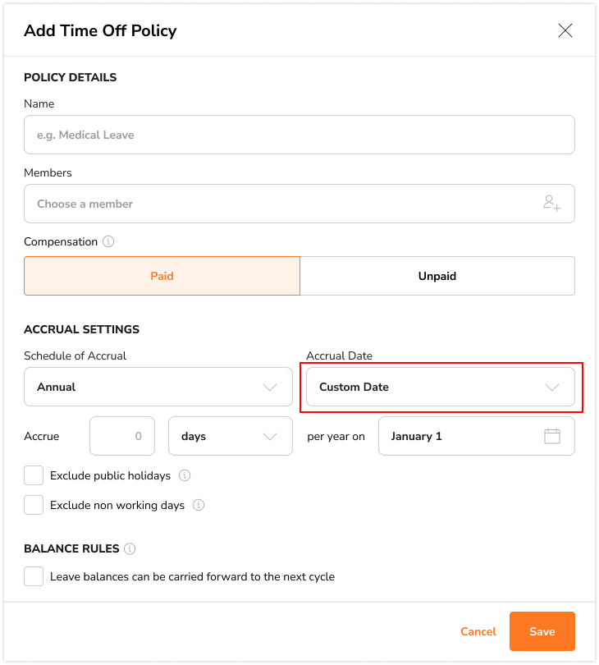Enable carrying leave balances forward to next cycle

click(x=34, y=576)
